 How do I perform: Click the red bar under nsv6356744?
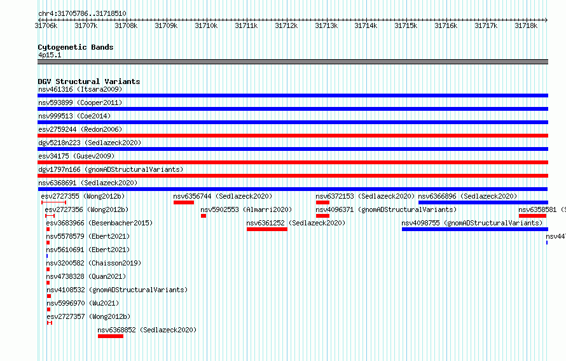pos(184,202)
